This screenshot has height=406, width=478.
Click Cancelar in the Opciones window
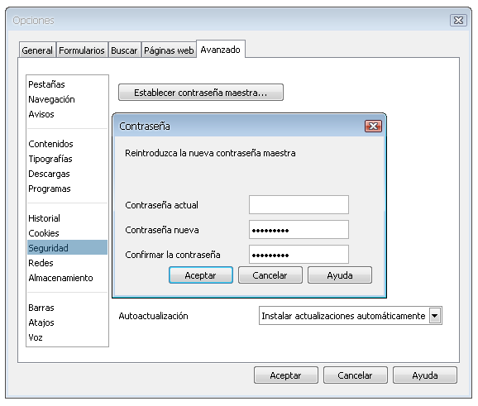355,375
